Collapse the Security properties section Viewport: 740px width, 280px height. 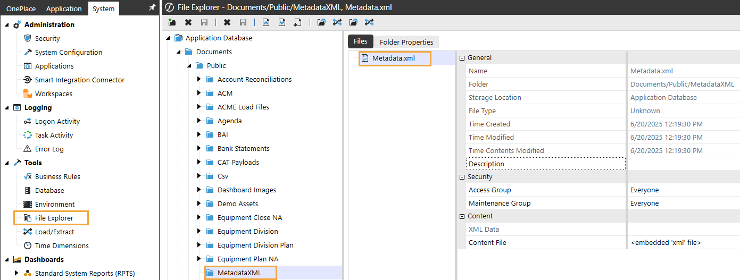tap(462, 177)
